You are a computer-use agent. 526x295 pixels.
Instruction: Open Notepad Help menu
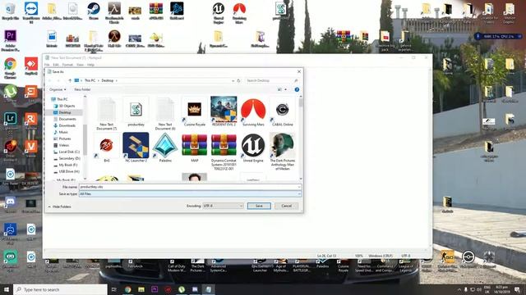90,65
